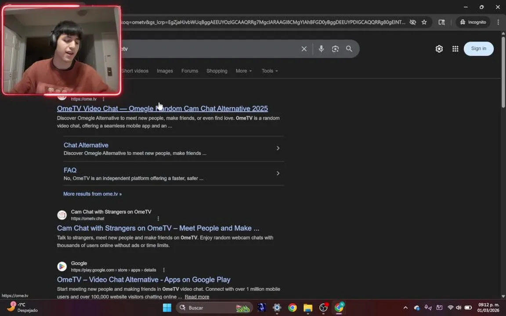The height and width of the screenshot is (316, 506).
Task: Open the Windows Start menu
Action: [x=167, y=308]
